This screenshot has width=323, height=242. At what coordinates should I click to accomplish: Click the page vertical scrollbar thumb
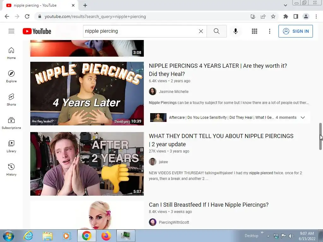pyautogui.click(x=320, y=136)
